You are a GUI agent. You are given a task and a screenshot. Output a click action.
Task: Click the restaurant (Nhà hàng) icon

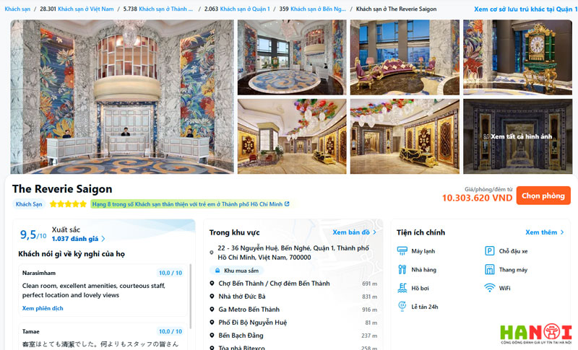pyautogui.click(x=402, y=269)
